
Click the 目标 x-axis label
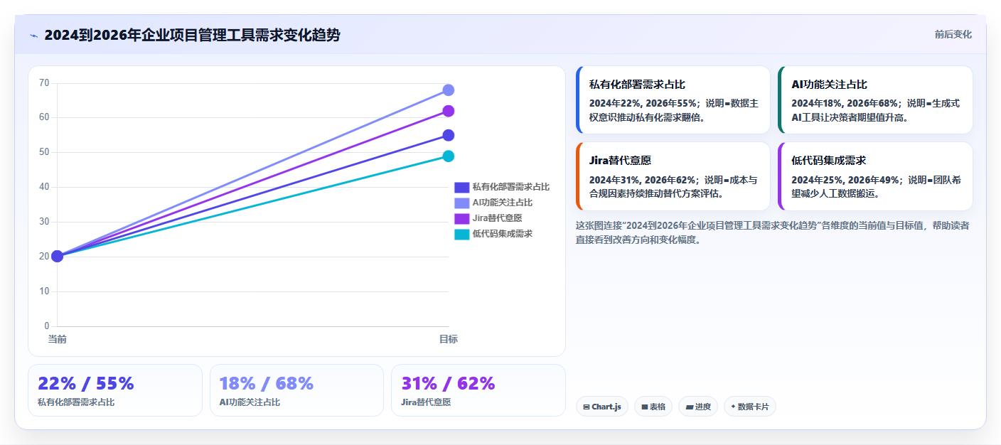click(x=449, y=339)
